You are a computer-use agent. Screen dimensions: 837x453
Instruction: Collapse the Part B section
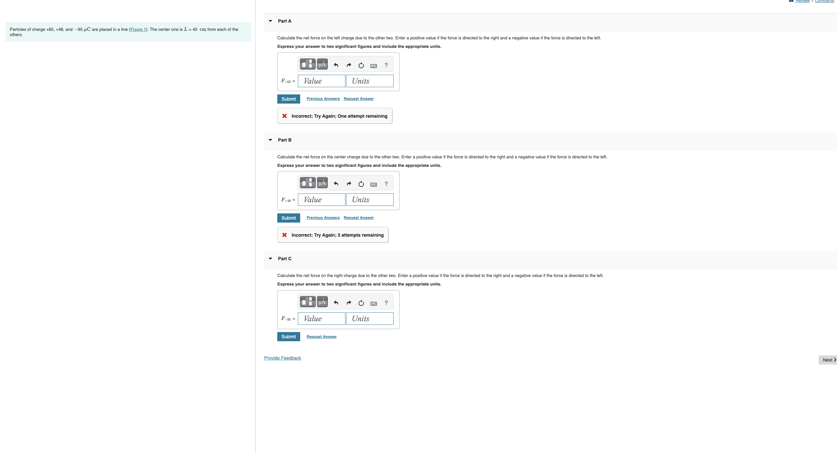pos(270,140)
